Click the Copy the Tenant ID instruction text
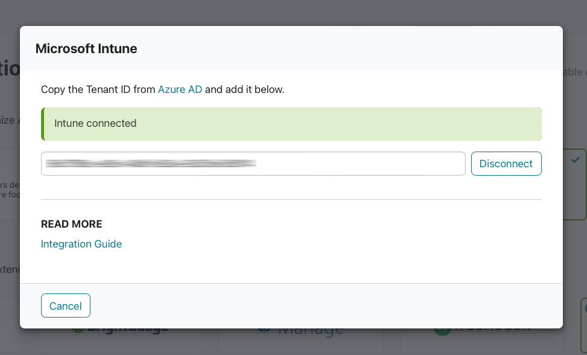The image size is (587, 355). [162, 89]
